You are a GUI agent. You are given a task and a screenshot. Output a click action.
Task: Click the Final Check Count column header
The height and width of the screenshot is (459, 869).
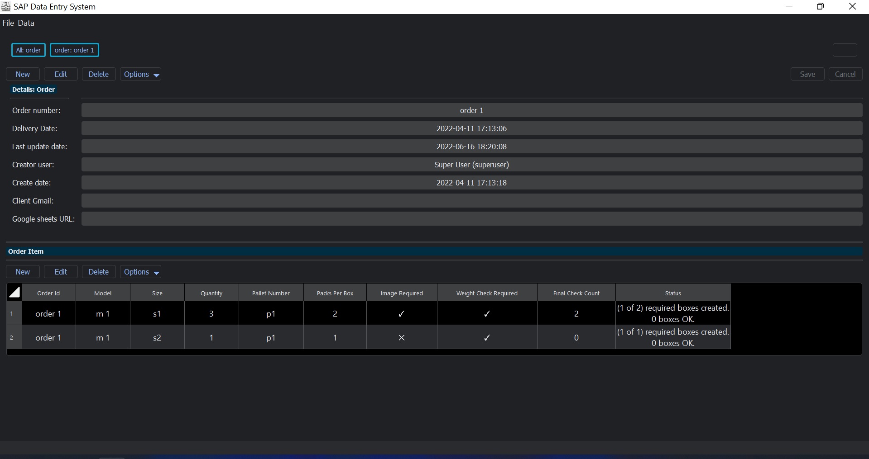[576, 293]
